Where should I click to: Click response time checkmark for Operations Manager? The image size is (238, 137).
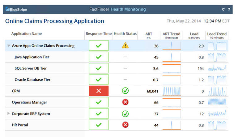point(99,102)
